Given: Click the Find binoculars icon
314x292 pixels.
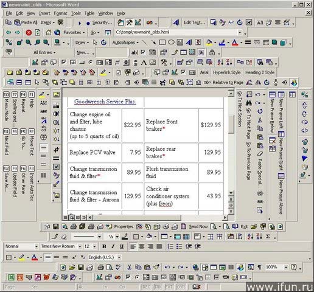Looking at the screenshot, I should pyautogui.click(x=249, y=103).
